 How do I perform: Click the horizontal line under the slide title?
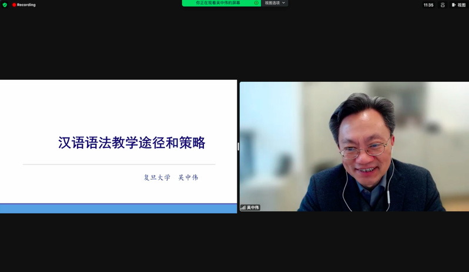coord(119,164)
